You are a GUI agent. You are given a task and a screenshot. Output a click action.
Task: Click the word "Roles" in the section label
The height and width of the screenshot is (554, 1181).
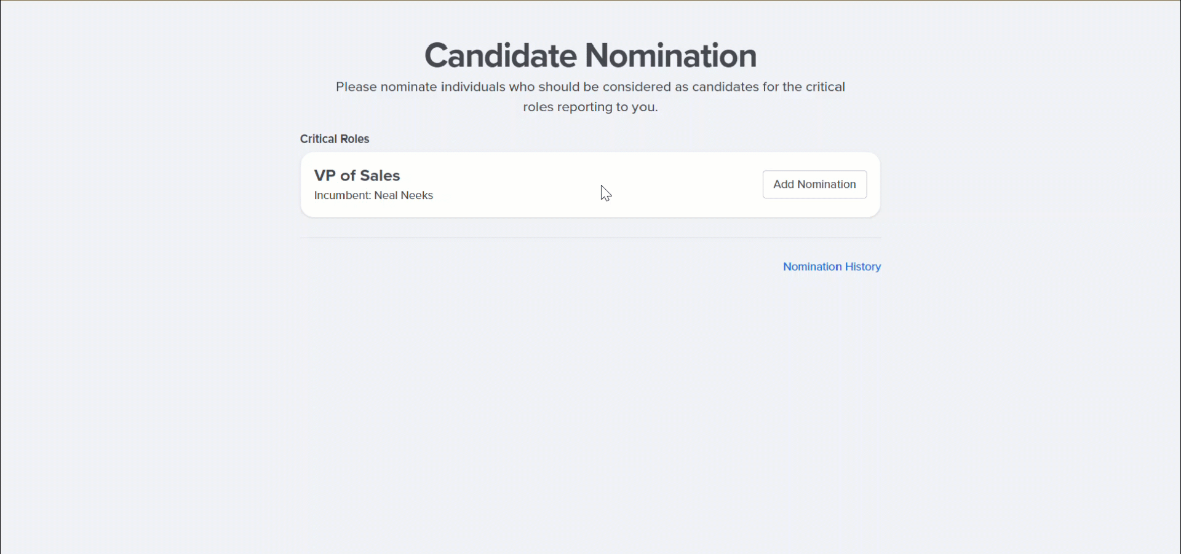(x=354, y=139)
